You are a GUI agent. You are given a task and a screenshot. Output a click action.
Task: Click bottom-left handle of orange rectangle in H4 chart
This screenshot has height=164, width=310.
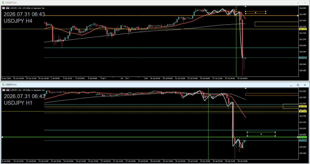(245, 14)
